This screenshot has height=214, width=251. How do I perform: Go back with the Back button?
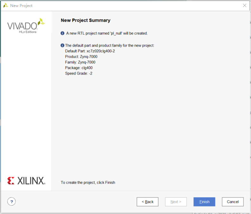[x=147, y=202]
